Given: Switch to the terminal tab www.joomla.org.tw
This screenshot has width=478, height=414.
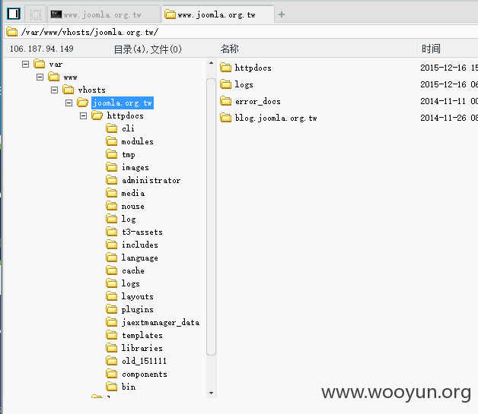Looking at the screenshot, I should pos(104,14).
